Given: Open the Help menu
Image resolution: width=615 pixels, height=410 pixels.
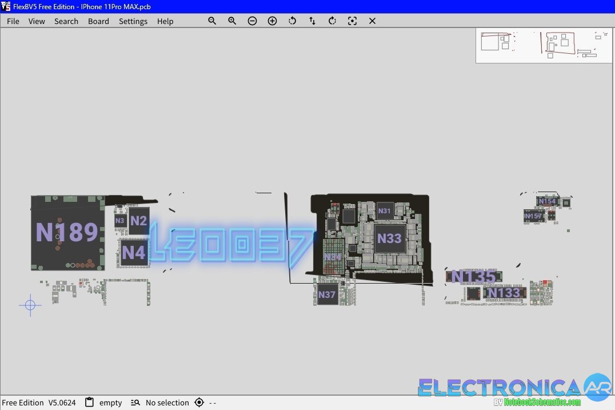Looking at the screenshot, I should tap(165, 21).
